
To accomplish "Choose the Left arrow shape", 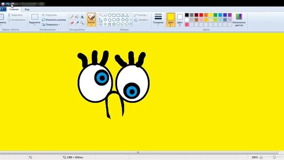I will tap(122, 20).
